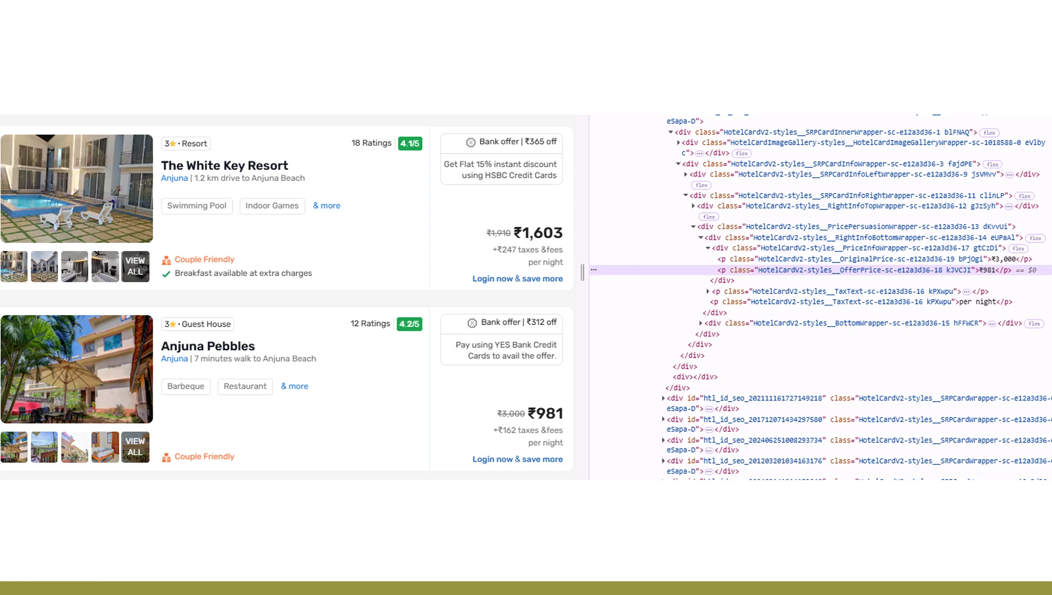Click the three-dots icon beside the highlighted DOM row
This screenshot has width=1052, height=595.
tap(594, 270)
